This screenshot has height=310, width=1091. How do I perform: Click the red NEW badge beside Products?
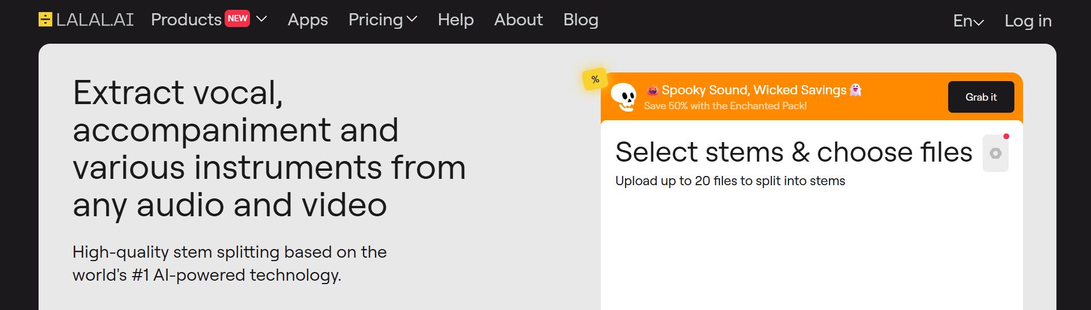[x=237, y=18]
